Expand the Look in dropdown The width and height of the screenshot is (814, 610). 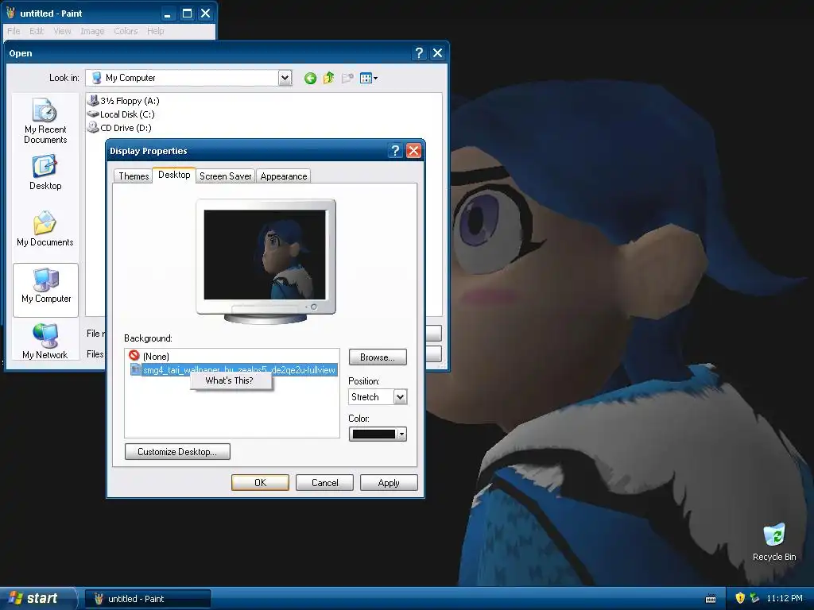point(285,78)
